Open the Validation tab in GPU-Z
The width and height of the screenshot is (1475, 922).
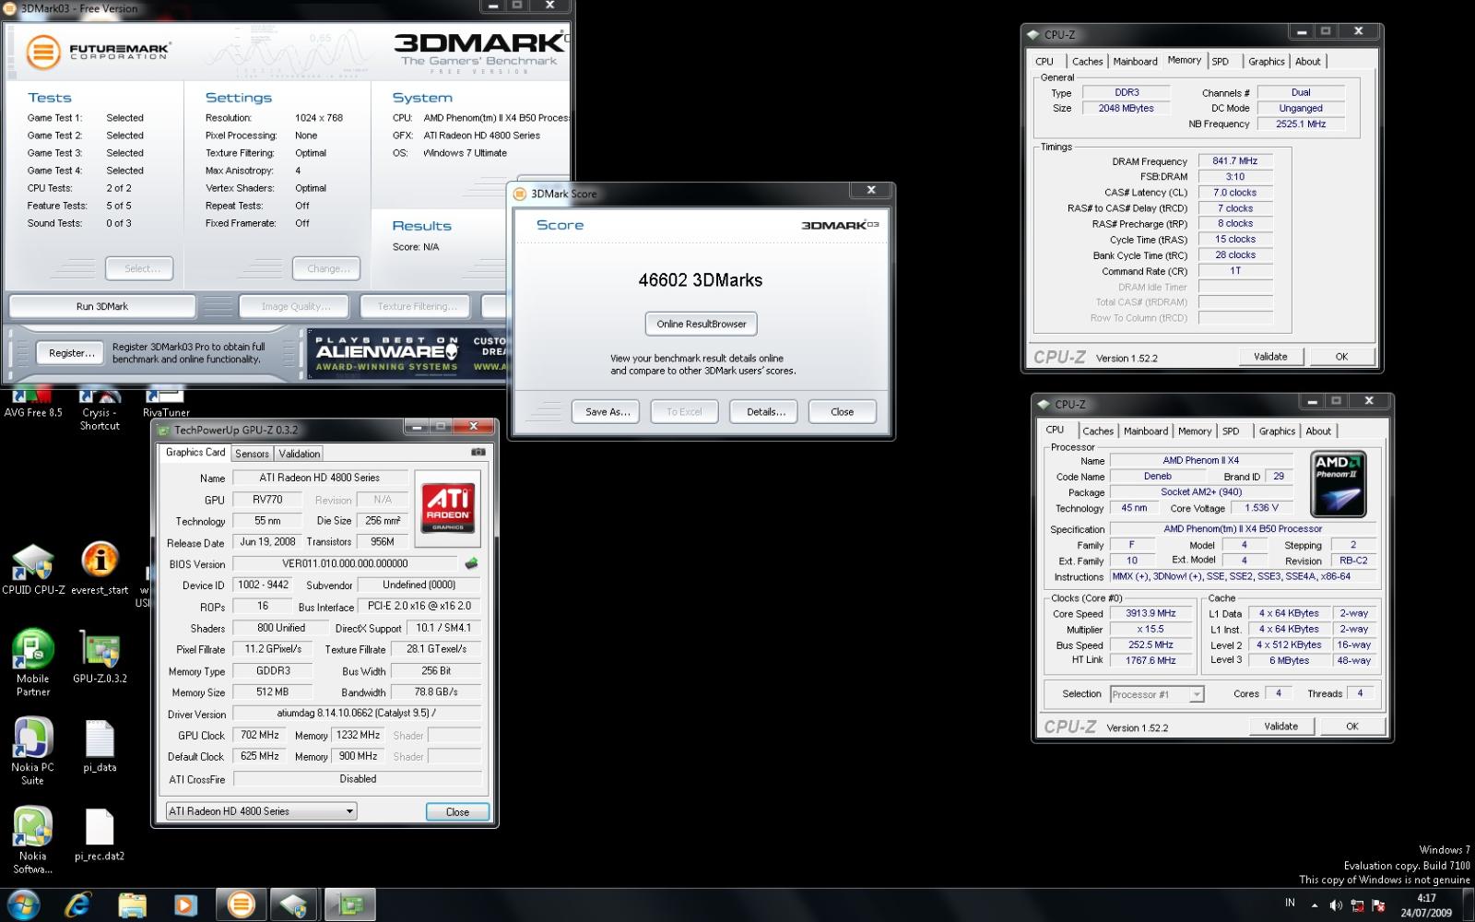(x=299, y=454)
